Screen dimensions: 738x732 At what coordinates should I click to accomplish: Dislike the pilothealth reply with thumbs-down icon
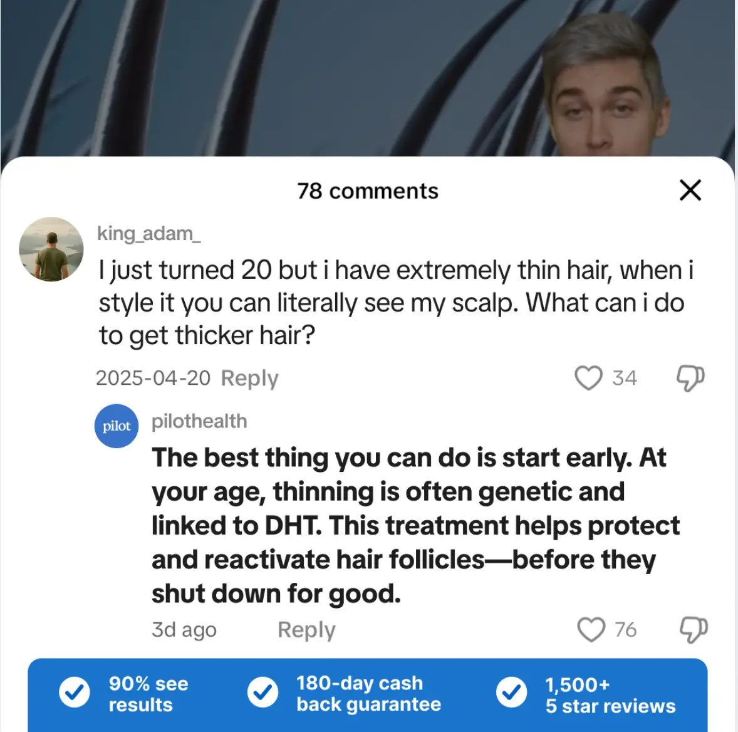click(x=694, y=630)
